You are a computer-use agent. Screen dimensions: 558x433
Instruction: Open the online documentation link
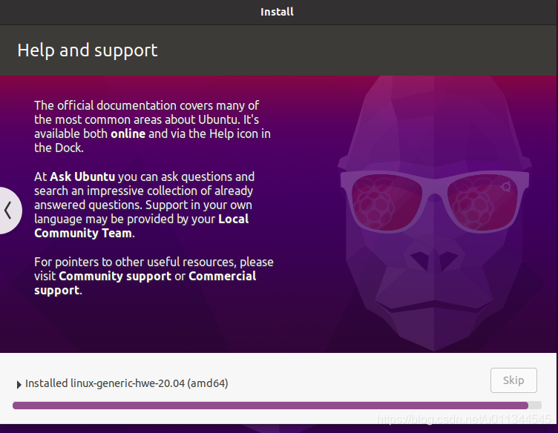pos(128,134)
